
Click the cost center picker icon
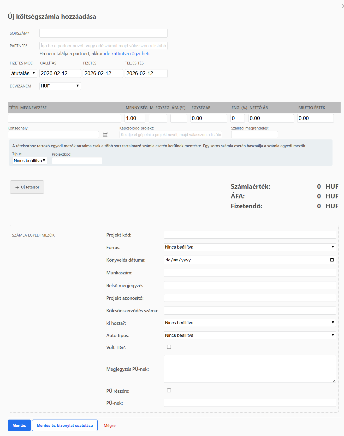click(x=105, y=134)
